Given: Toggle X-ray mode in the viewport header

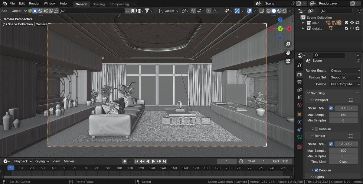Looking at the screenshot, I should tap(261, 11).
